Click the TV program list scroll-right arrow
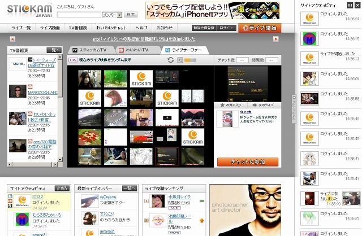 click(55, 164)
